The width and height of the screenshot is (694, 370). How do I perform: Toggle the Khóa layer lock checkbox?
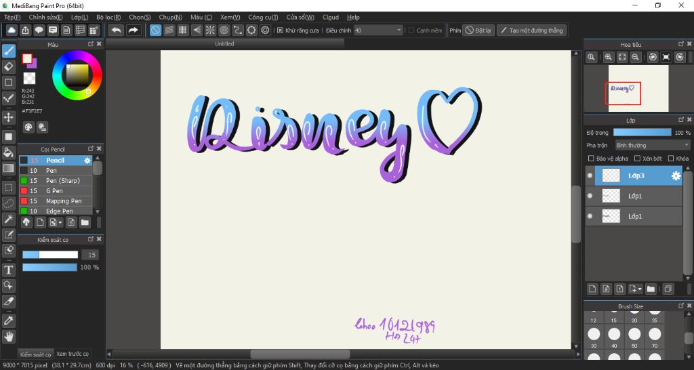671,159
